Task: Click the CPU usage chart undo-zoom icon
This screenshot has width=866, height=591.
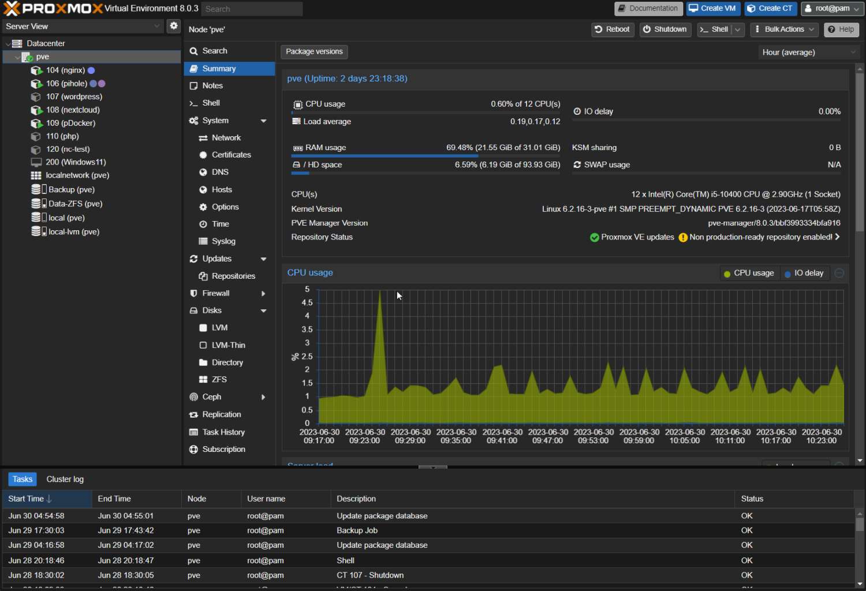Action: (839, 274)
